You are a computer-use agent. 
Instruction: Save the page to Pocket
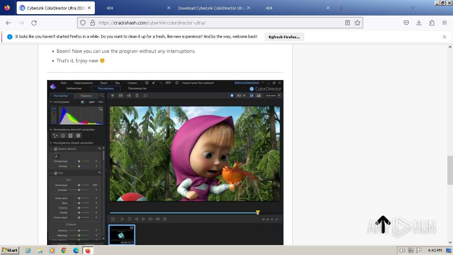click(x=406, y=23)
